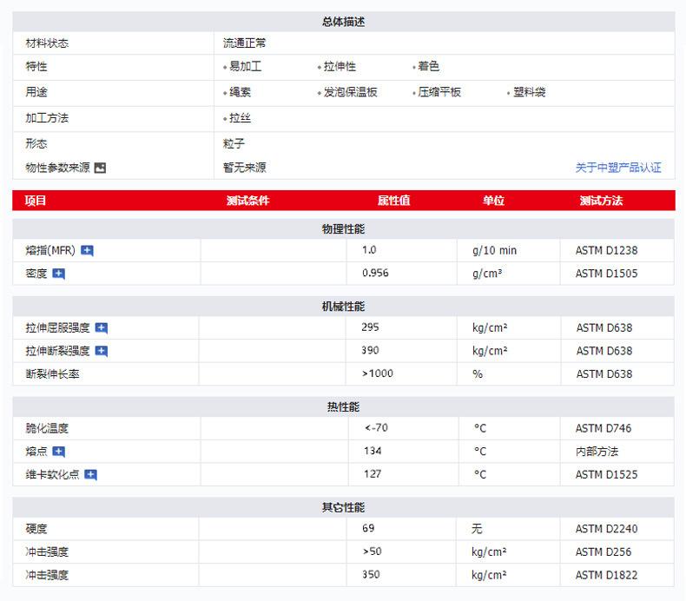Collapse the 热性能 section header
Image resolution: width=686 pixels, height=601 pixels.
tap(343, 406)
